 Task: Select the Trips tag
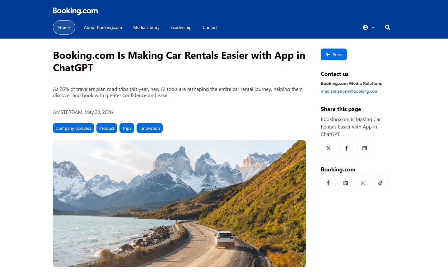(127, 128)
